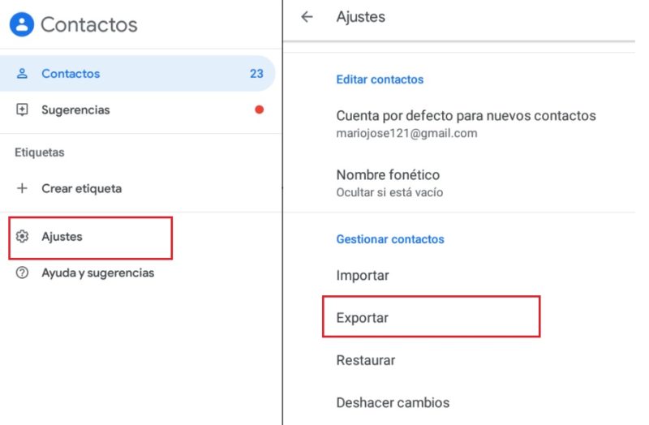The height and width of the screenshot is (425, 649).
Task: Click the contact count badge 23
Action: pos(256,74)
